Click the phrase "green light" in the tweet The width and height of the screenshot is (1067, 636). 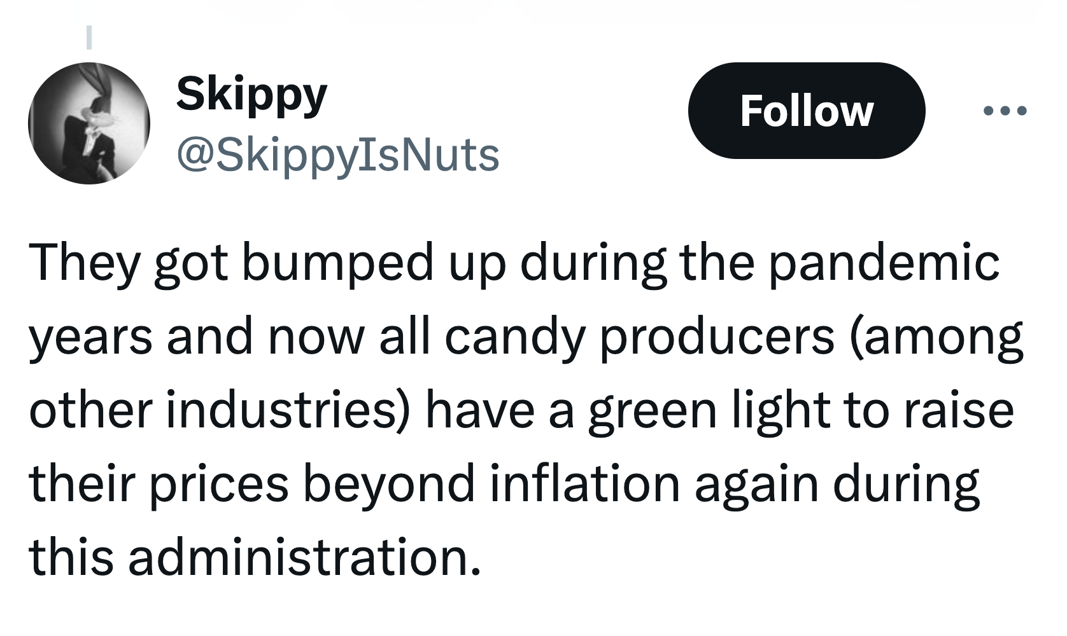(x=709, y=410)
